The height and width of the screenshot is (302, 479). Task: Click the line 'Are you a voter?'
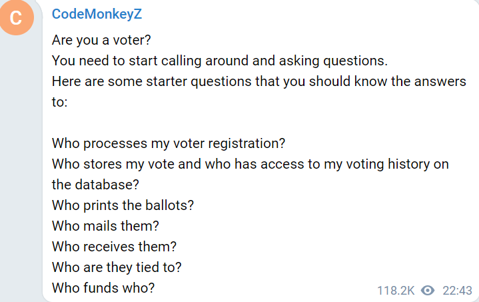(x=101, y=40)
